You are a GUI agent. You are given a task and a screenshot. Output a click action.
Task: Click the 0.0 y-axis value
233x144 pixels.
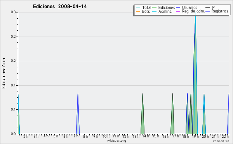(x=13, y=134)
